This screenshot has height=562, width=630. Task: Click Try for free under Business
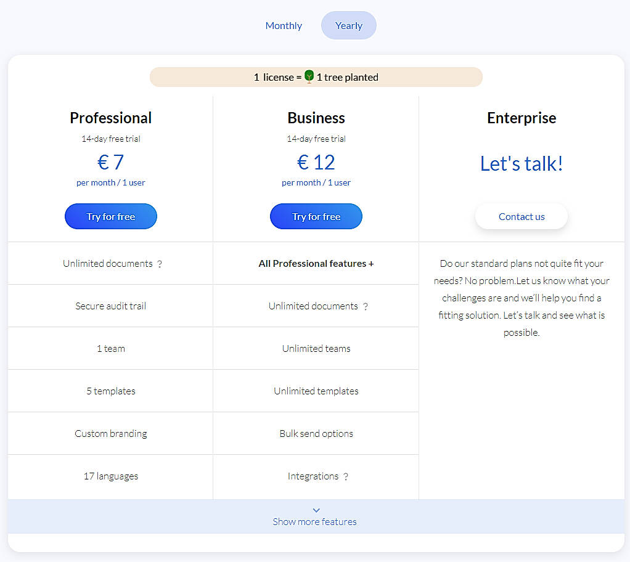[x=316, y=216]
